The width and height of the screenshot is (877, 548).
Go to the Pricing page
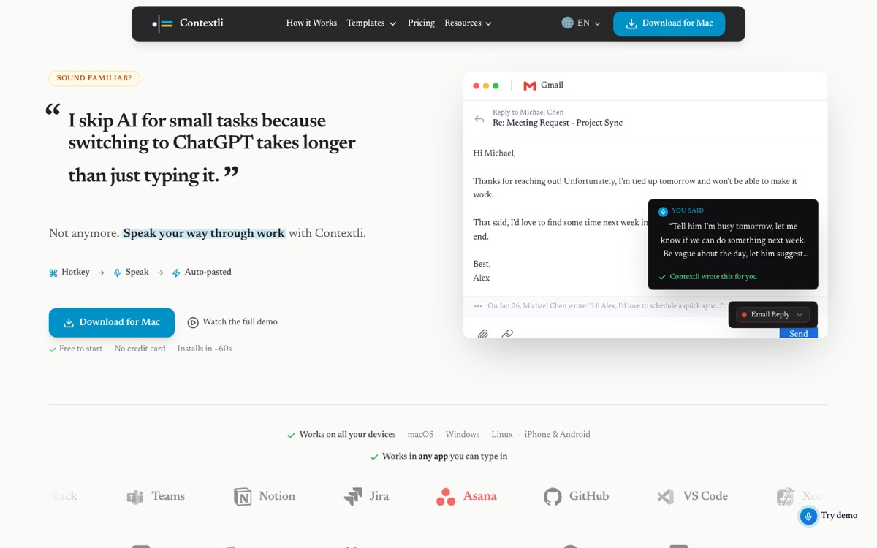421,23
